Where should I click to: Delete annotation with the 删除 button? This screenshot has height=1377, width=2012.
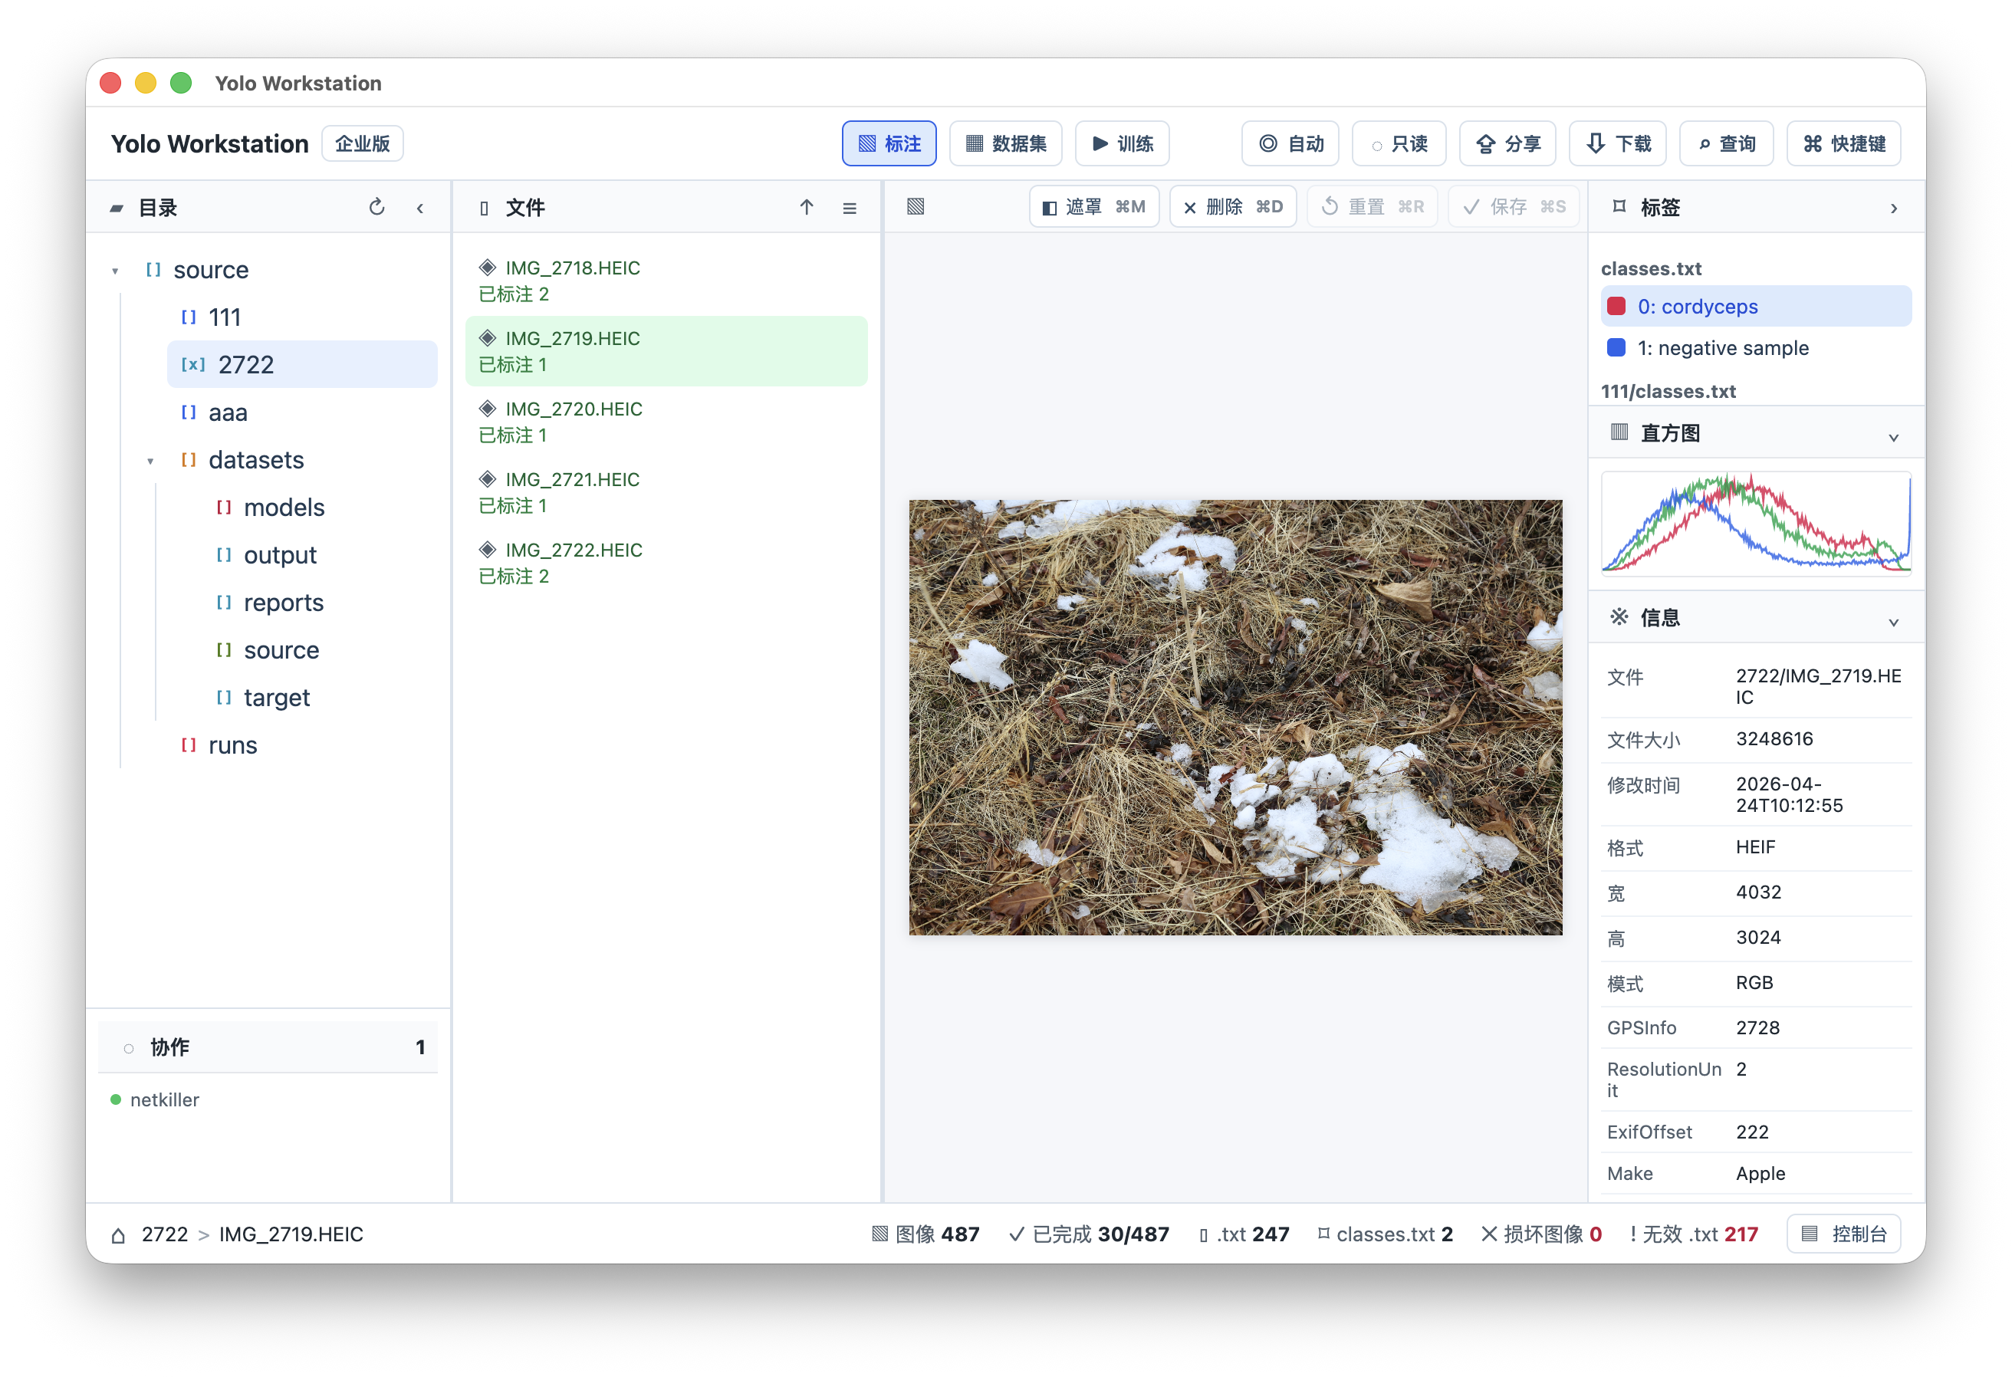[x=1232, y=207]
